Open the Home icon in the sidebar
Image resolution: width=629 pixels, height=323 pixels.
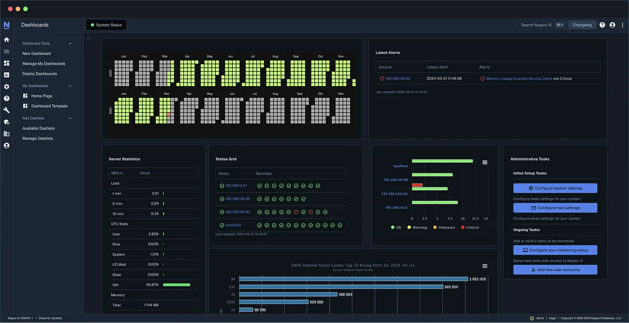[6, 39]
